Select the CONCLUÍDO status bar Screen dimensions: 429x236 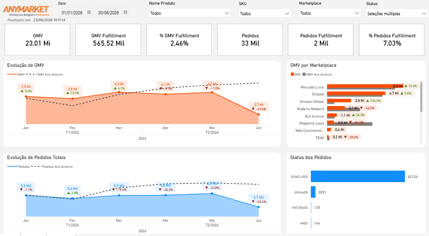click(x=358, y=177)
